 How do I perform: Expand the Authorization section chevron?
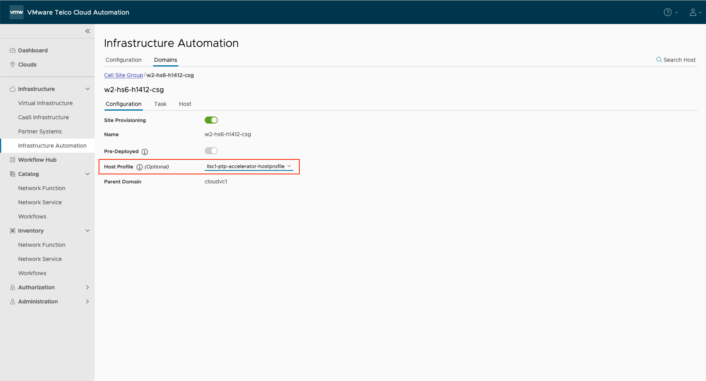[88, 287]
